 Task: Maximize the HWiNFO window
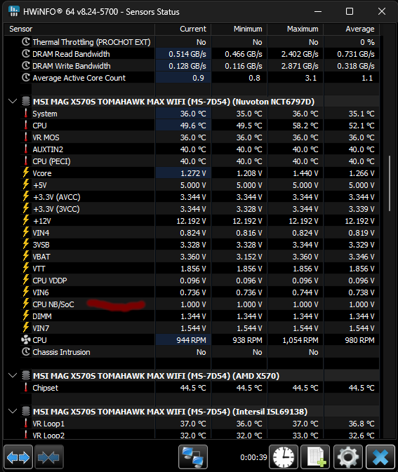(350, 11)
